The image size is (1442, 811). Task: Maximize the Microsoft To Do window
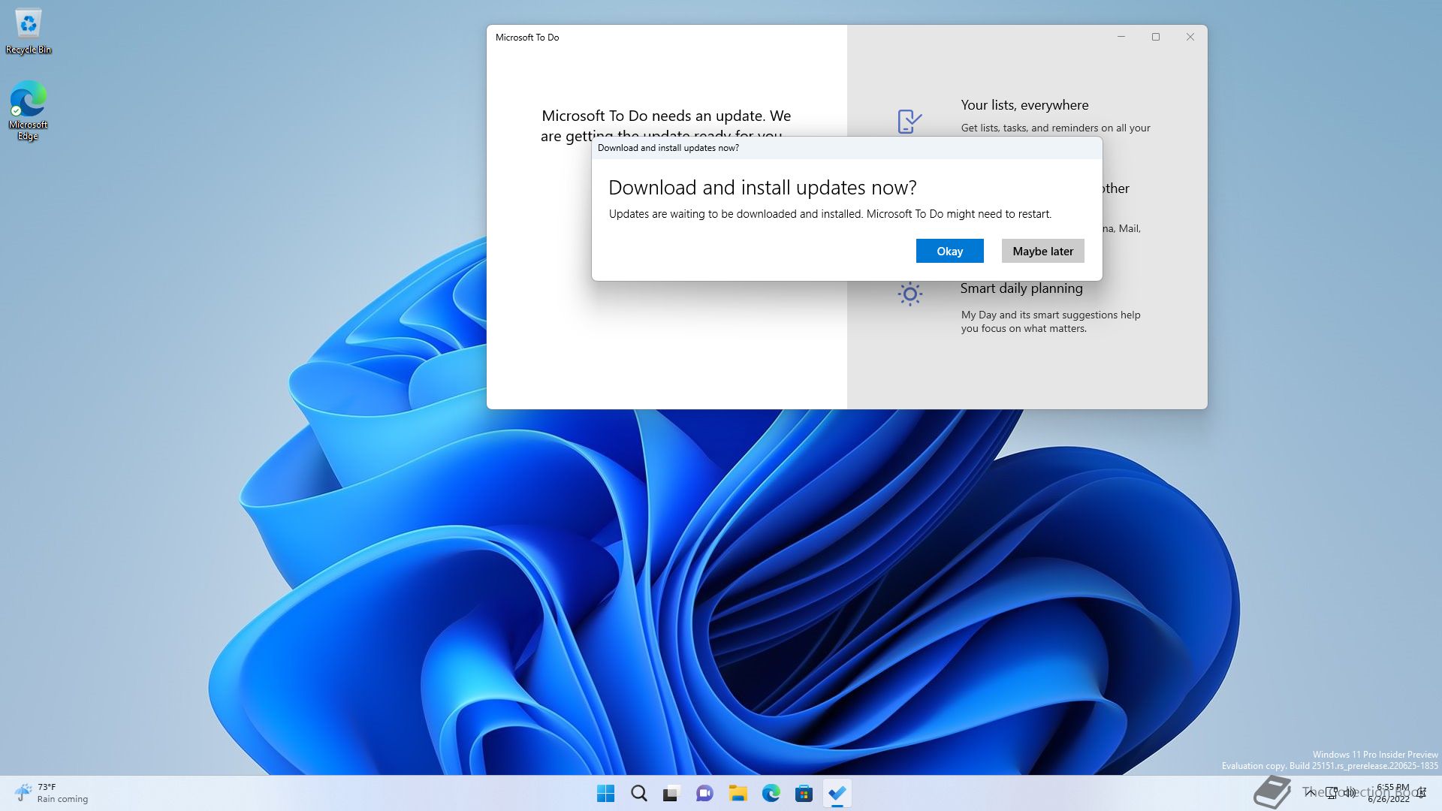(1156, 37)
